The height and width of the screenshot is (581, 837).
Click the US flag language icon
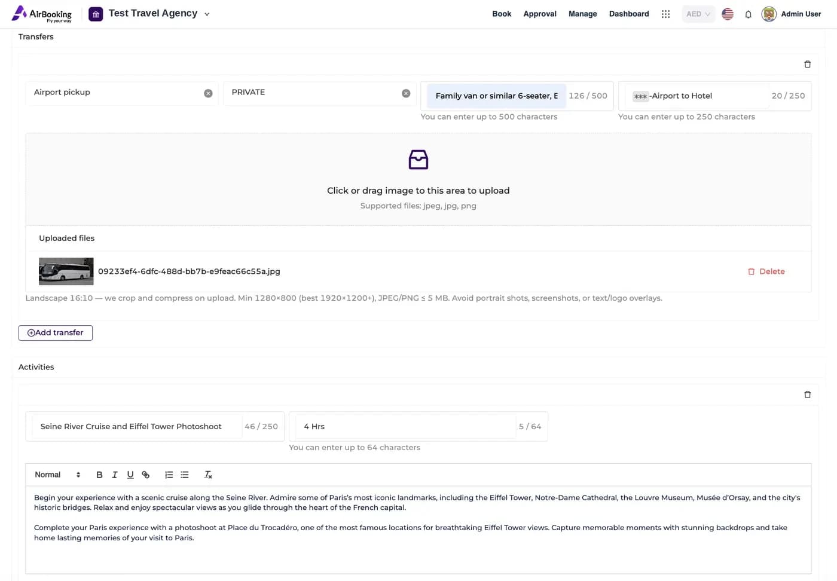pyautogui.click(x=728, y=14)
